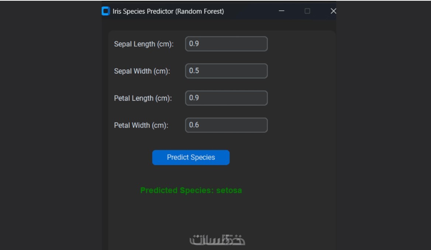Select the Sepal Width text box
Viewport: 431px width, 250px height.
226,71
